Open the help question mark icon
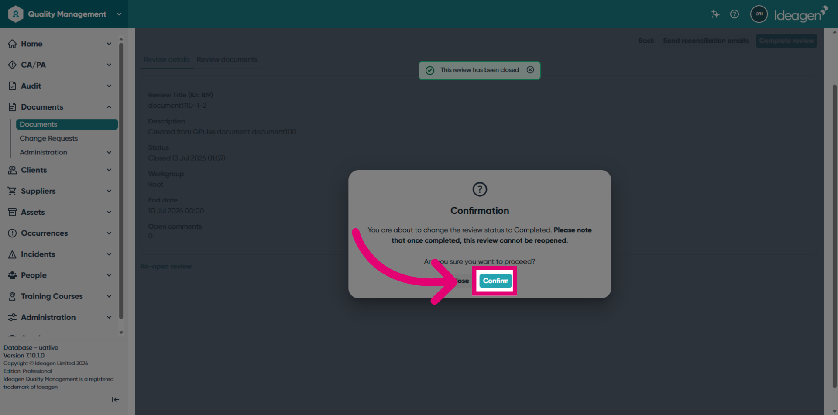 coord(735,14)
